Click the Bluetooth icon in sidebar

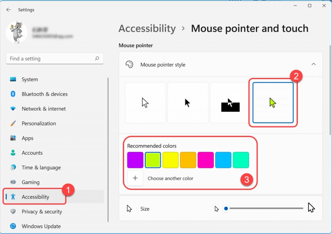pyautogui.click(x=13, y=94)
